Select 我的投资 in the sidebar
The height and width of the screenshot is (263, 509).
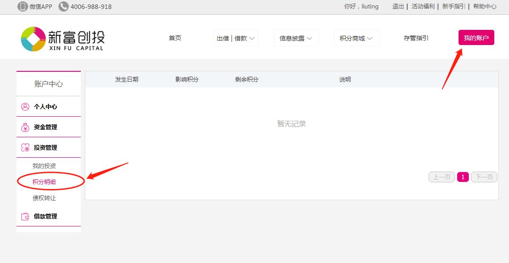(44, 166)
